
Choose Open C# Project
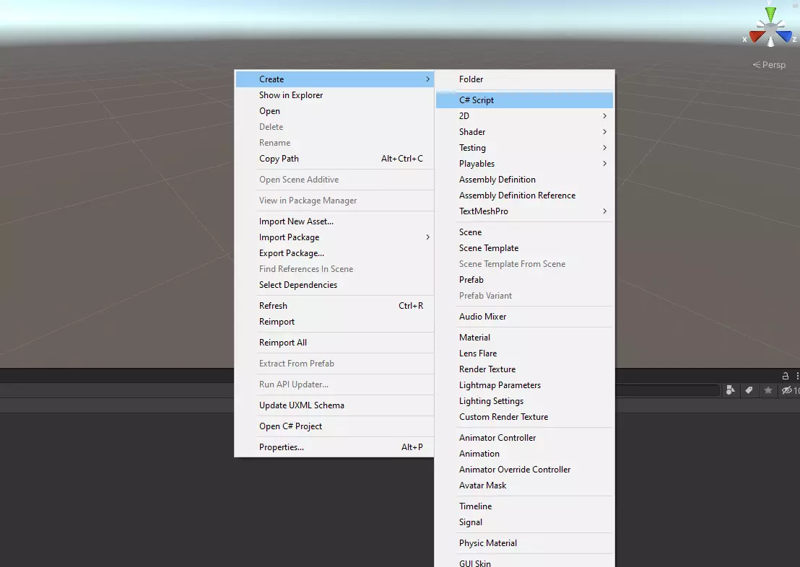(x=334, y=426)
